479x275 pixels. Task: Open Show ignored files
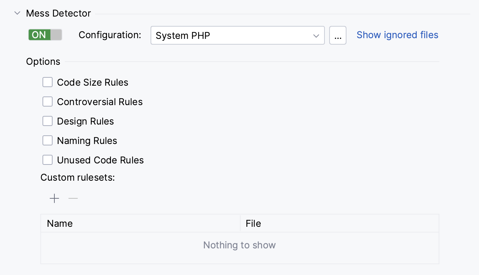coord(397,35)
